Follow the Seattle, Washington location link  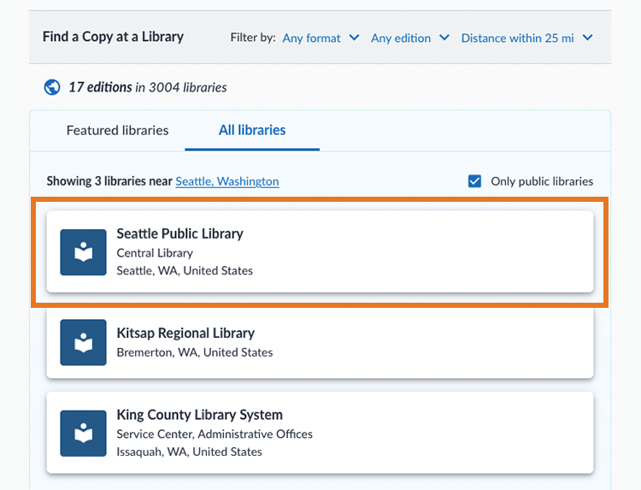[227, 181]
